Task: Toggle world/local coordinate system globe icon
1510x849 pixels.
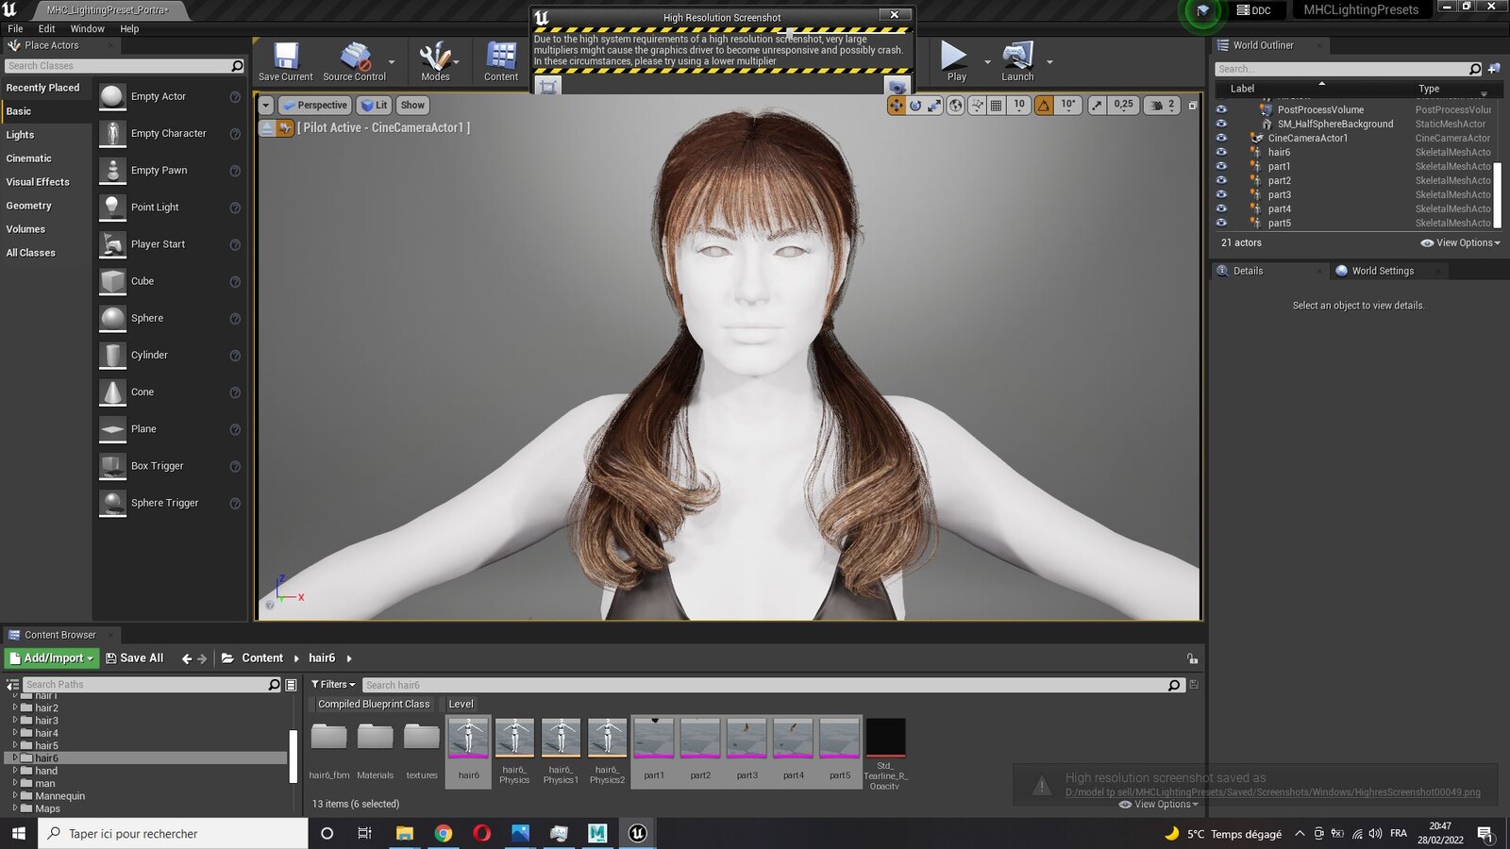Action: [956, 106]
